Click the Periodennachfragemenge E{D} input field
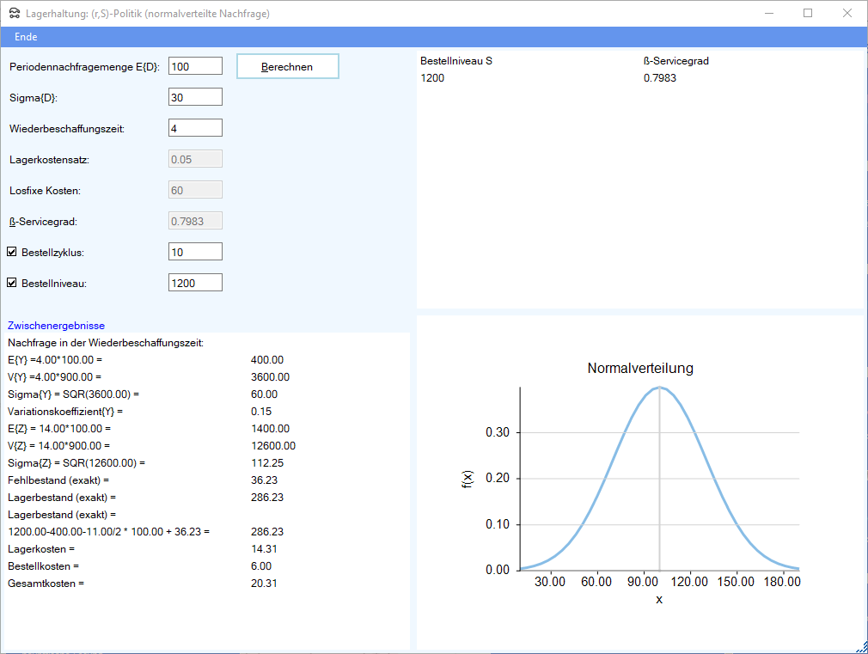The width and height of the screenshot is (868, 654). point(195,66)
